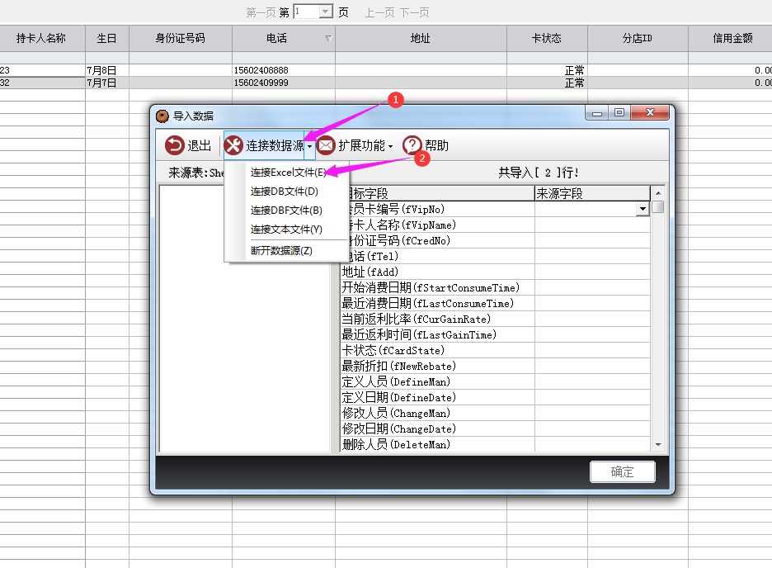Click the 退出 toolbar label
Viewport: 772px width, 568px height.
point(199,146)
